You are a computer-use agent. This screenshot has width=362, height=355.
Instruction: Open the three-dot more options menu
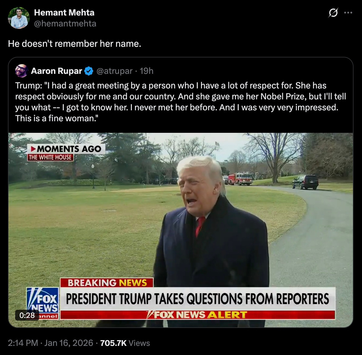[348, 13]
